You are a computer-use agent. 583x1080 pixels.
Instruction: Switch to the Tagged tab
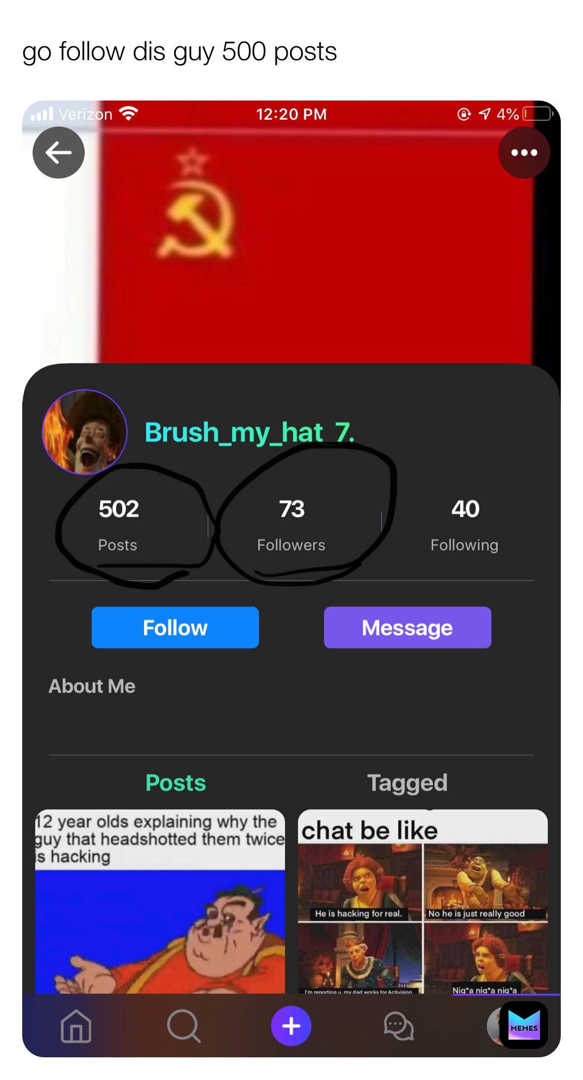point(407,783)
